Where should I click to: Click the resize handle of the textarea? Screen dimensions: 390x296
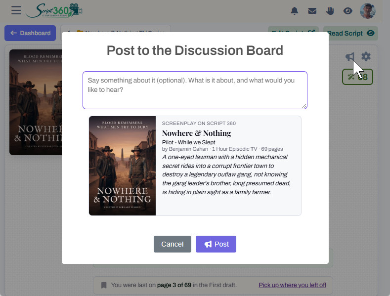coord(304,106)
